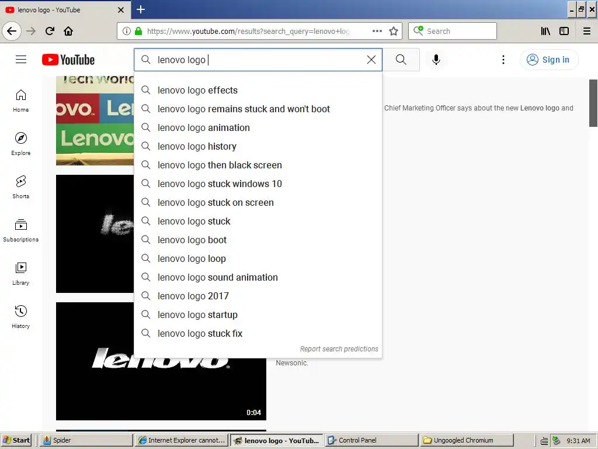Select suggestion 'lenovo logo 2017'
Image resolution: width=598 pixels, height=449 pixels.
coord(258,296)
